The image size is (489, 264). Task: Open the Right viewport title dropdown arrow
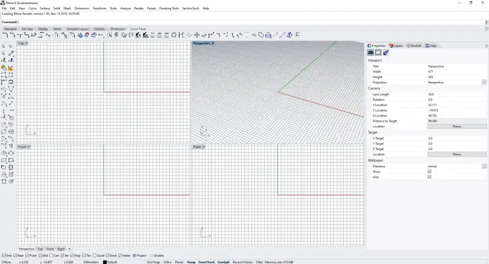pos(203,146)
